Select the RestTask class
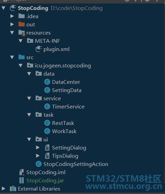The height and width of the screenshot is (194, 165). (63, 123)
